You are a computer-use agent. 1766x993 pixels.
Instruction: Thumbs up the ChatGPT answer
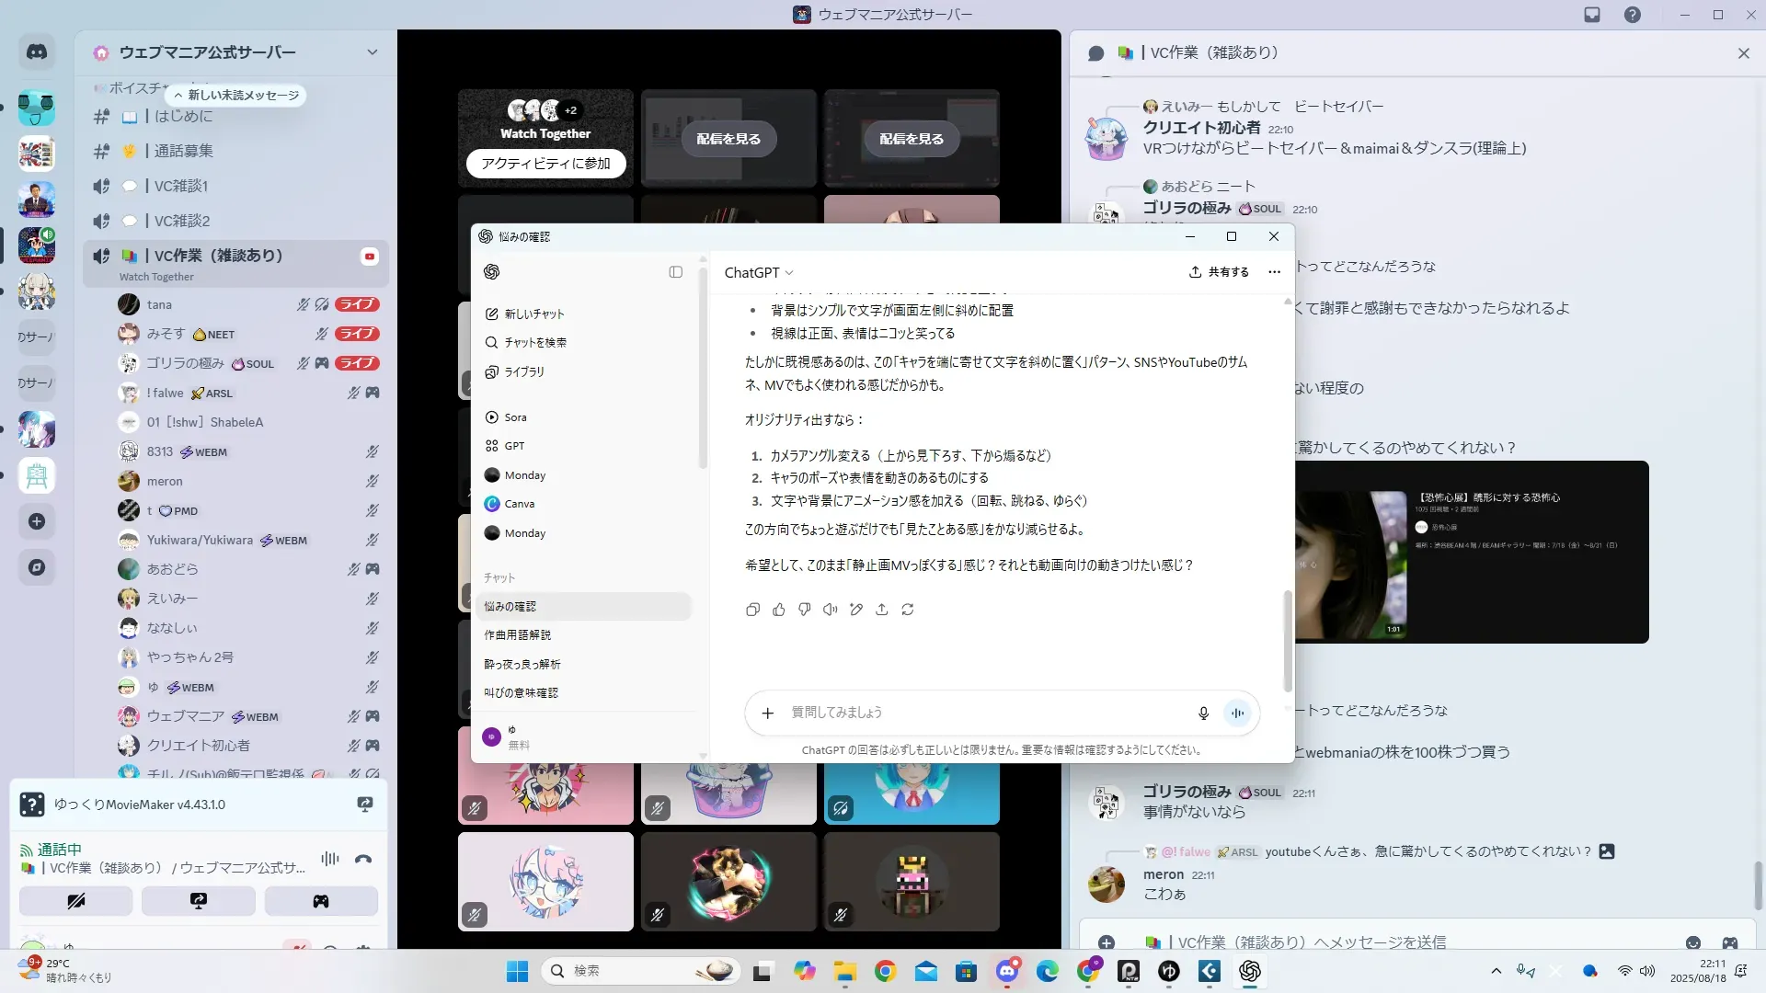[x=779, y=610]
